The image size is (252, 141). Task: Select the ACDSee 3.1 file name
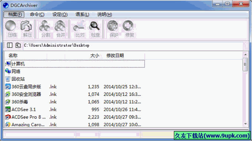(24, 109)
